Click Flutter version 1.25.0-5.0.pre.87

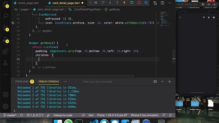coord(112,115)
